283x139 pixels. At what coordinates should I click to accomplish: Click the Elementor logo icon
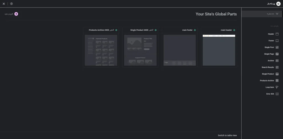tap(278, 4)
